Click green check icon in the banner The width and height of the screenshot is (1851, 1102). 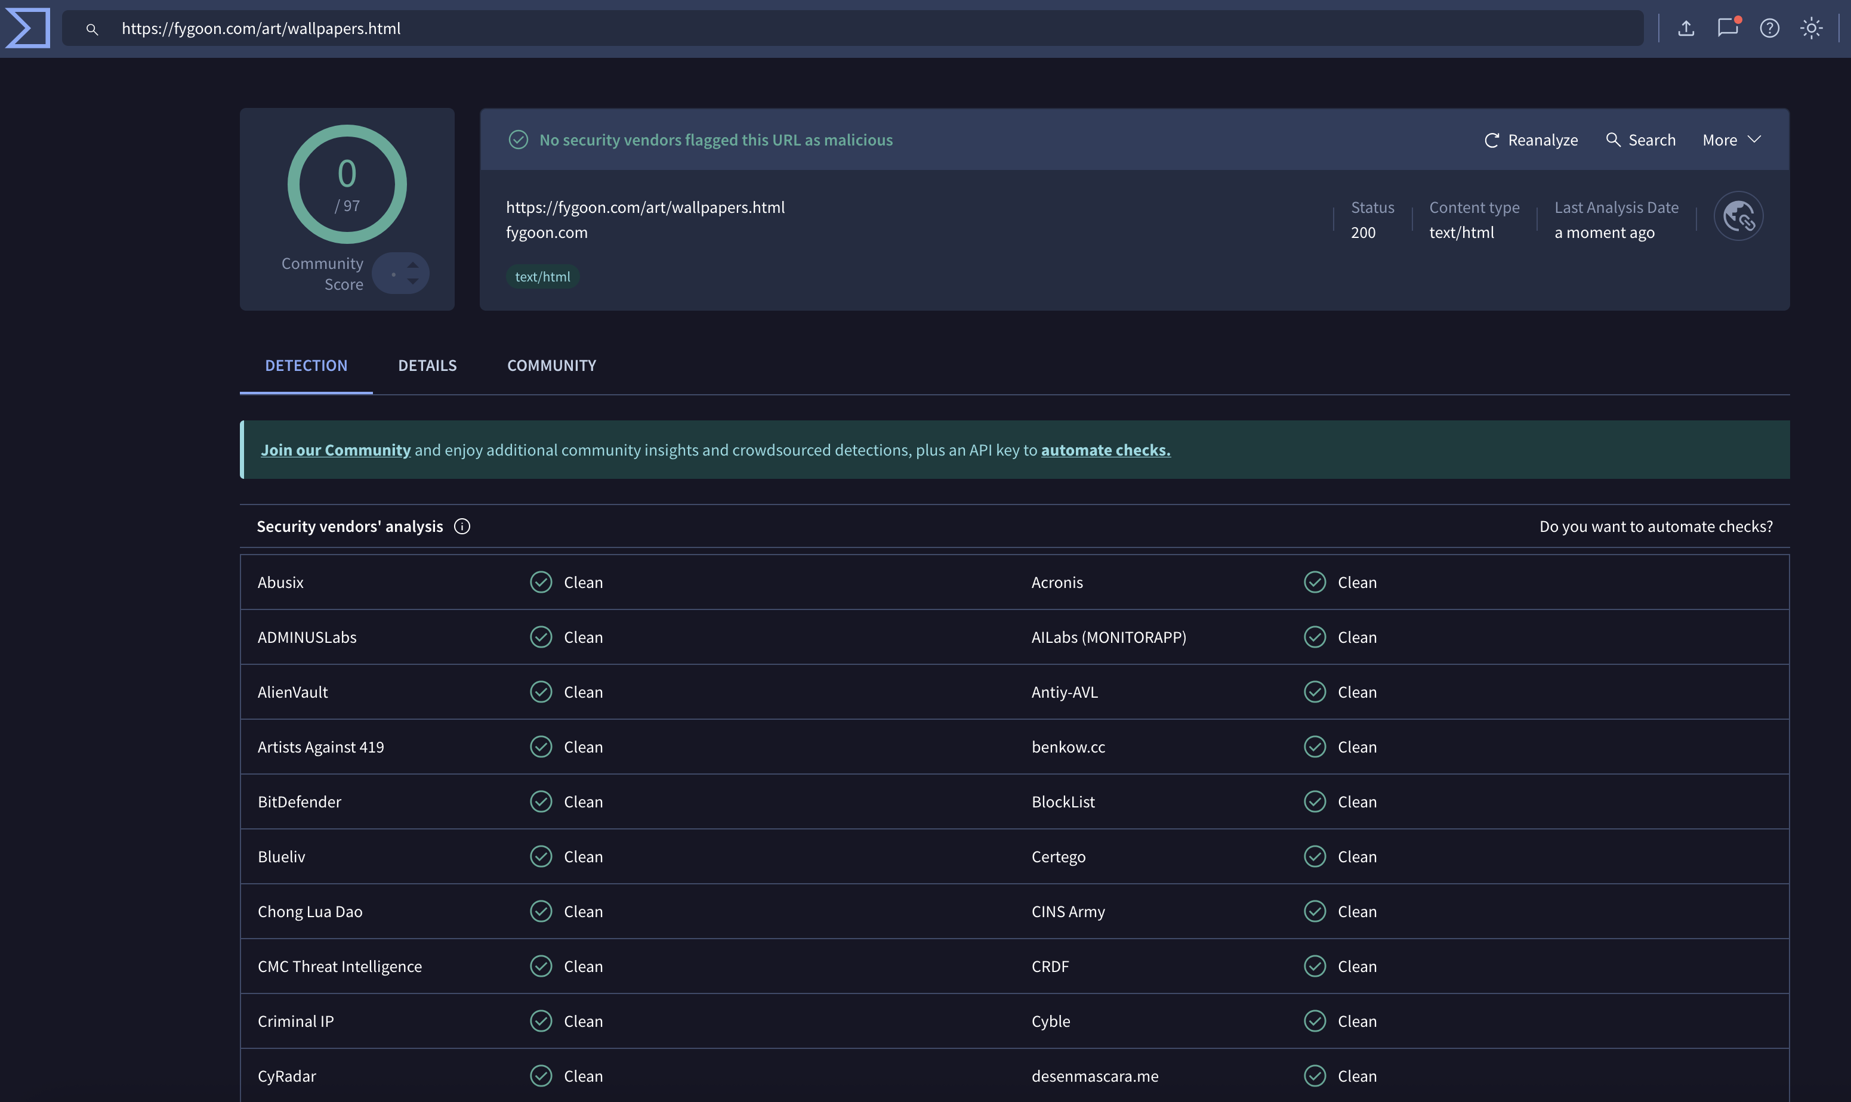[518, 140]
